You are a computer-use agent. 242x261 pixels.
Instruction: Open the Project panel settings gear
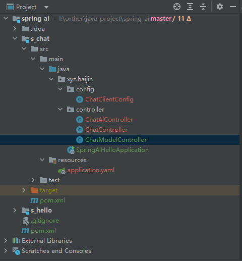pyautogui.click(x=220, y=7)
